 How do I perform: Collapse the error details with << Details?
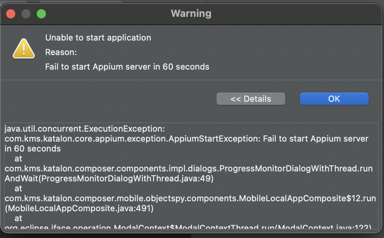click(x=251, y=99)
